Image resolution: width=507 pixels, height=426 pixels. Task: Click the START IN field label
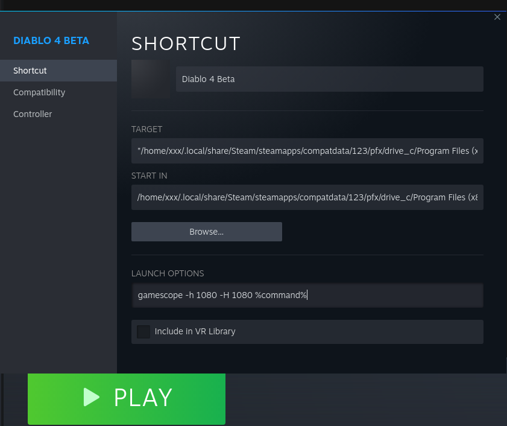point(149,176)
